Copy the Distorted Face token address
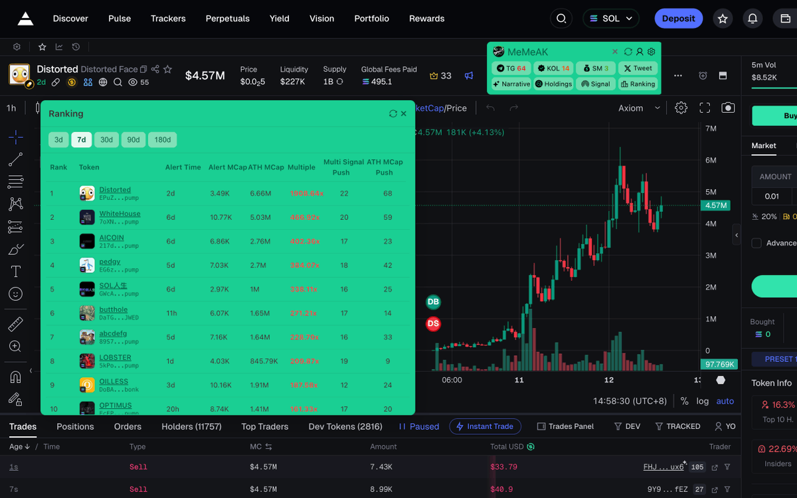 [x=143, y=69]
